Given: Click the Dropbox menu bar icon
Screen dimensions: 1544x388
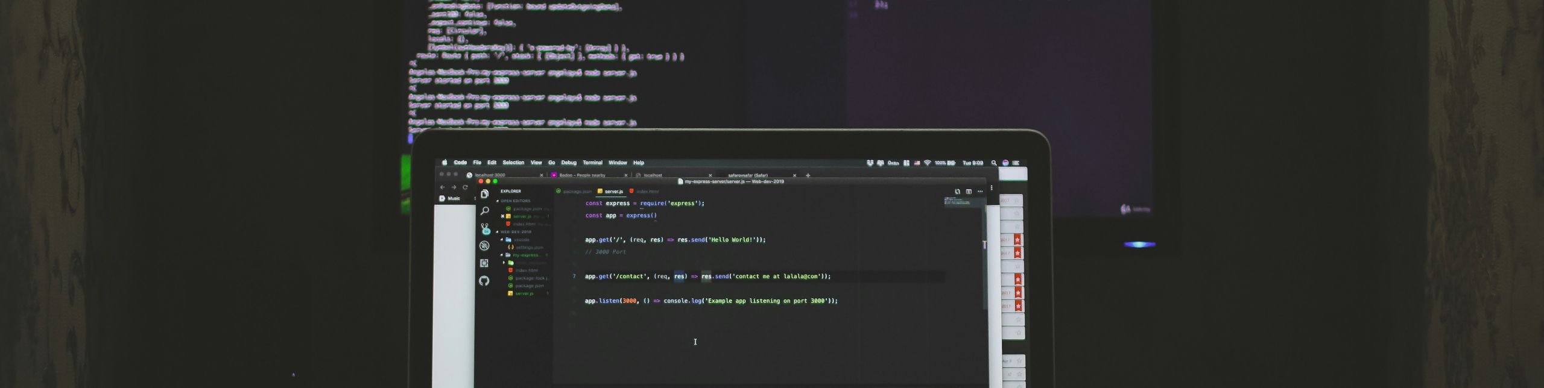Looking at the screenshot, I should coord(870,163).
